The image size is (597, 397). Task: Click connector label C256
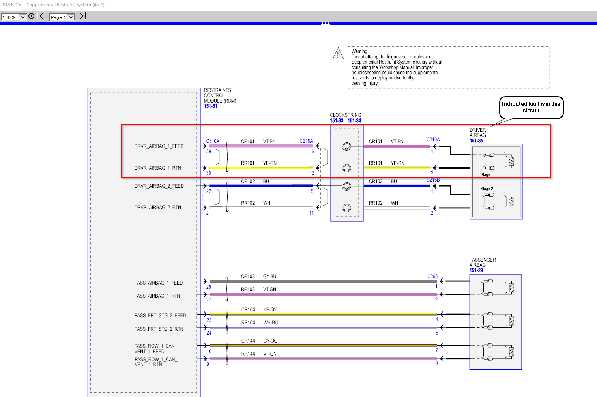point(432,277)
